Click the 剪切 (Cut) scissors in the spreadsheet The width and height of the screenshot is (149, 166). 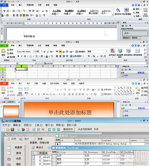coord(10,50)
